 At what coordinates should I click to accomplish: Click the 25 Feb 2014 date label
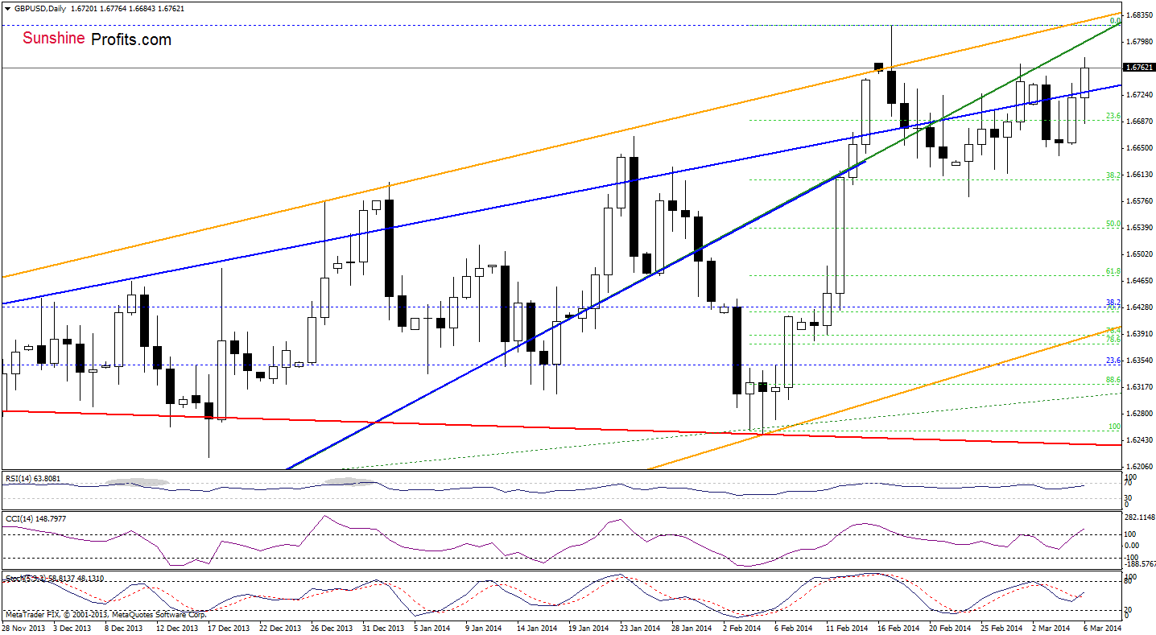[x=1003, y=628]
